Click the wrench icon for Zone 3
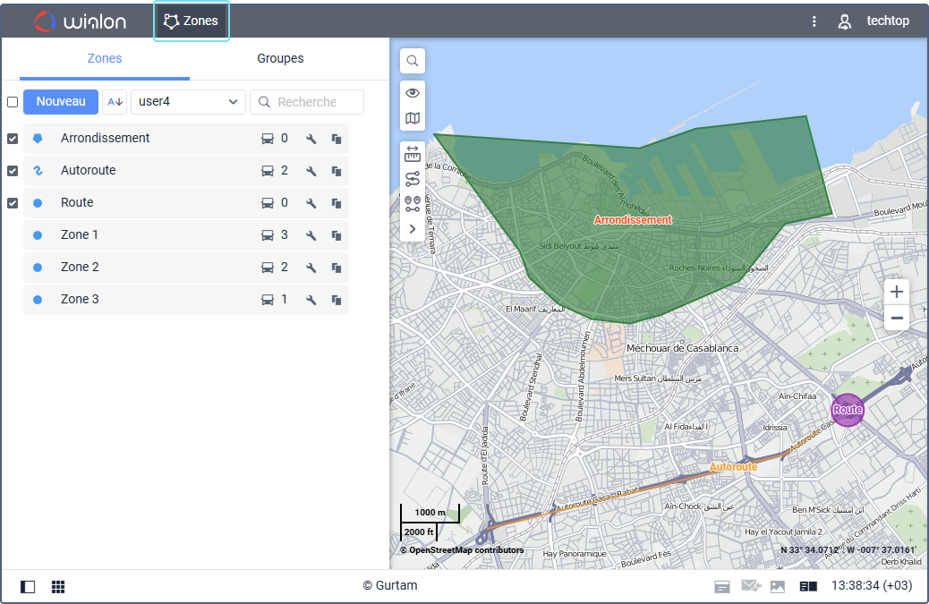 (311, 300)
